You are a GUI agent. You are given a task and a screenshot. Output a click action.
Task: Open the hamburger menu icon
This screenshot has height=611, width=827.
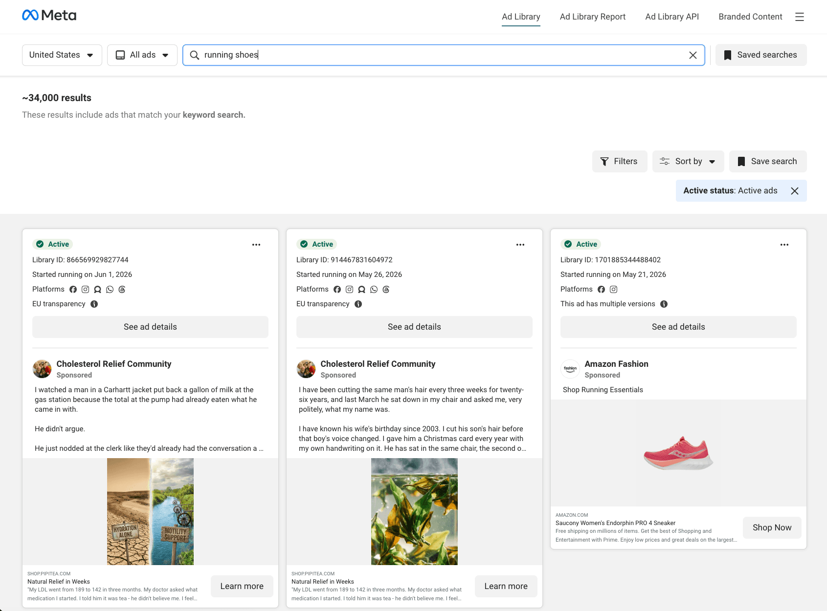tap(800, 17)
